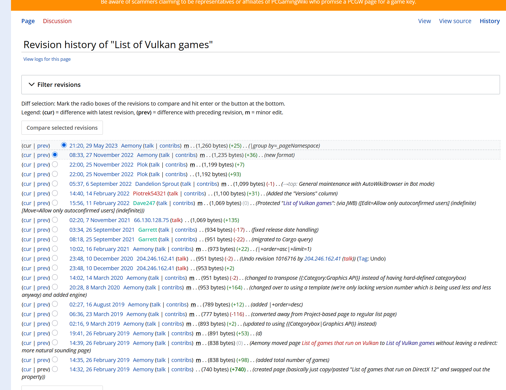The image size is (506, 390).
Task: Switch to the Page tab
Action: pyautogui.click(x=28, y=21)
